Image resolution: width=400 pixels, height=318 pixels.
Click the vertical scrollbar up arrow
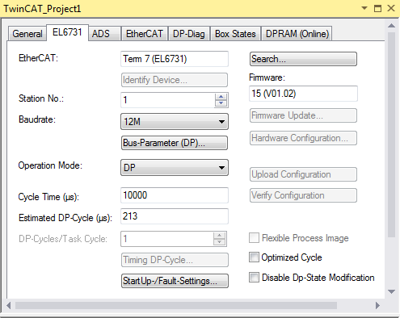click(392, 26)
